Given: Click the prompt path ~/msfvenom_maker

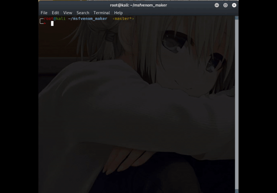Looking at the screenshot, I should pos(87,19).
